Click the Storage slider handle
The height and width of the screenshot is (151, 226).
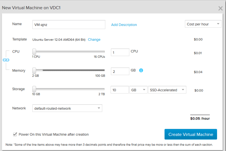tap(34, 89)
